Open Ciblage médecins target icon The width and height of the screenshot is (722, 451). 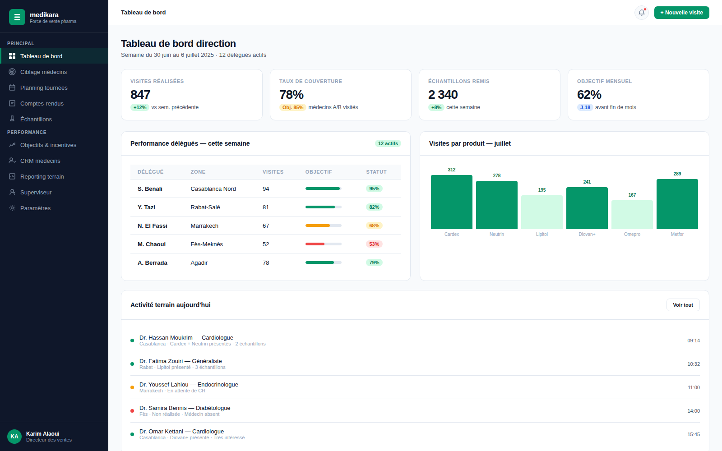click(12, 72)
